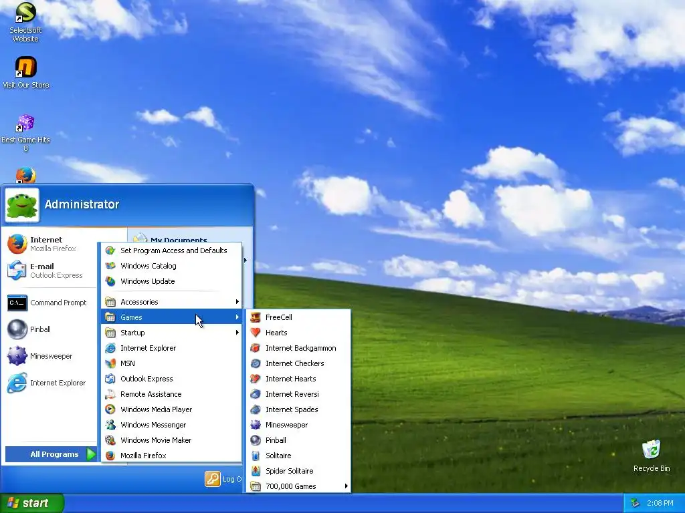The height and width of the screenshot is (513, 685).
Task: Click the green All Programs arrow
Action: click(91, 454)
